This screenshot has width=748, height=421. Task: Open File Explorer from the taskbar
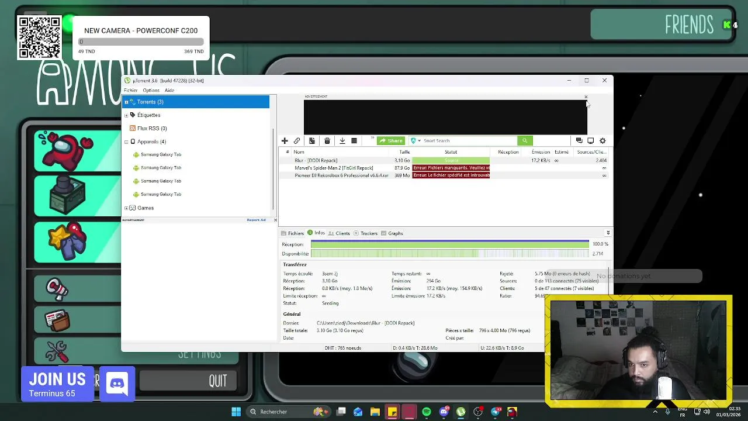375,412
